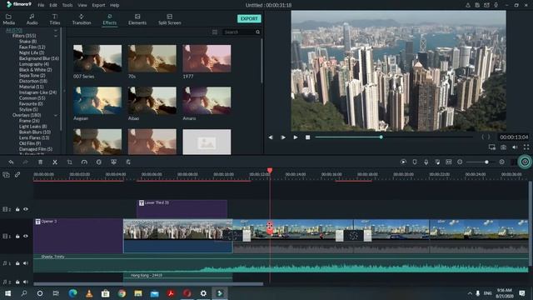The image size is (533, 300).
Task: Enter fullscreen preview
Action: pos(526,147)
